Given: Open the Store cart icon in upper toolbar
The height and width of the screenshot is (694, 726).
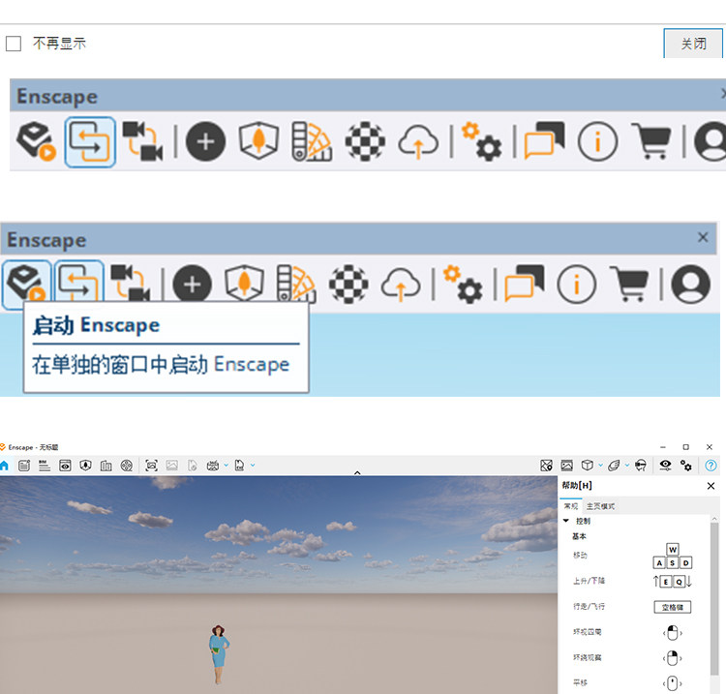Looking at the screenshot, I should point(651,140).
